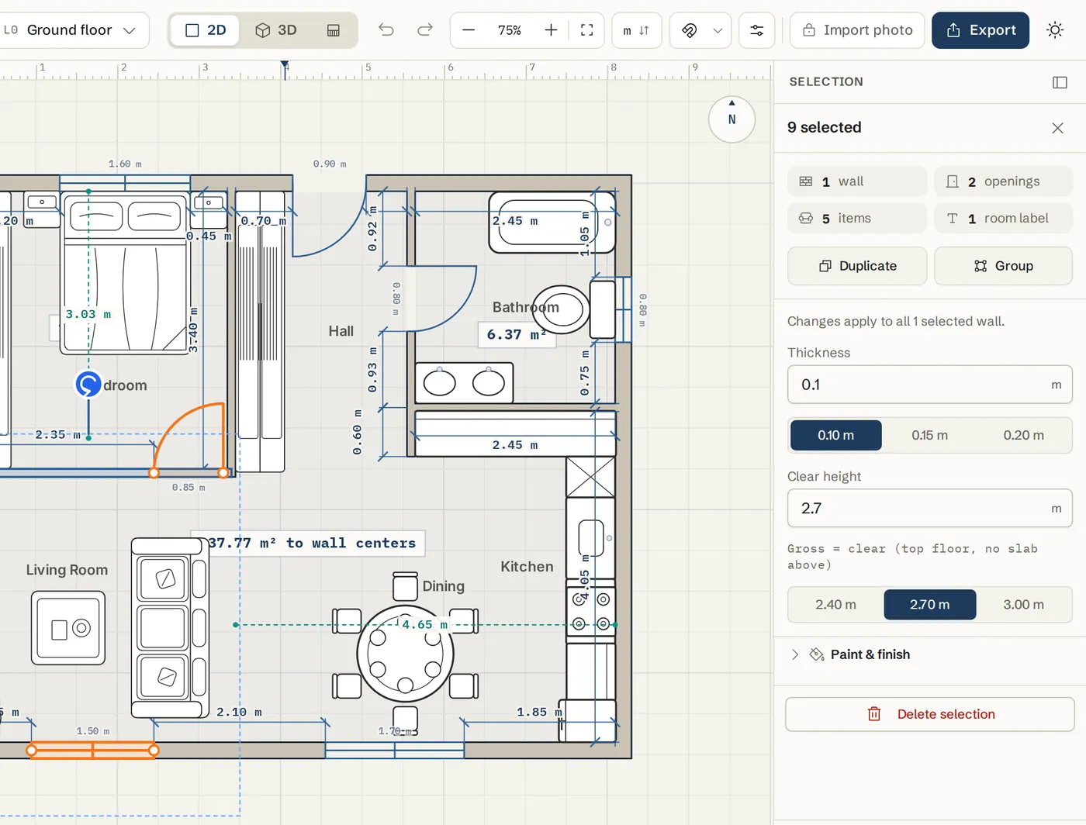The image size is (1086, 825).
Task: Select the double bed in the bedroom
Action: pyautogui.click(x=126, y=271)
